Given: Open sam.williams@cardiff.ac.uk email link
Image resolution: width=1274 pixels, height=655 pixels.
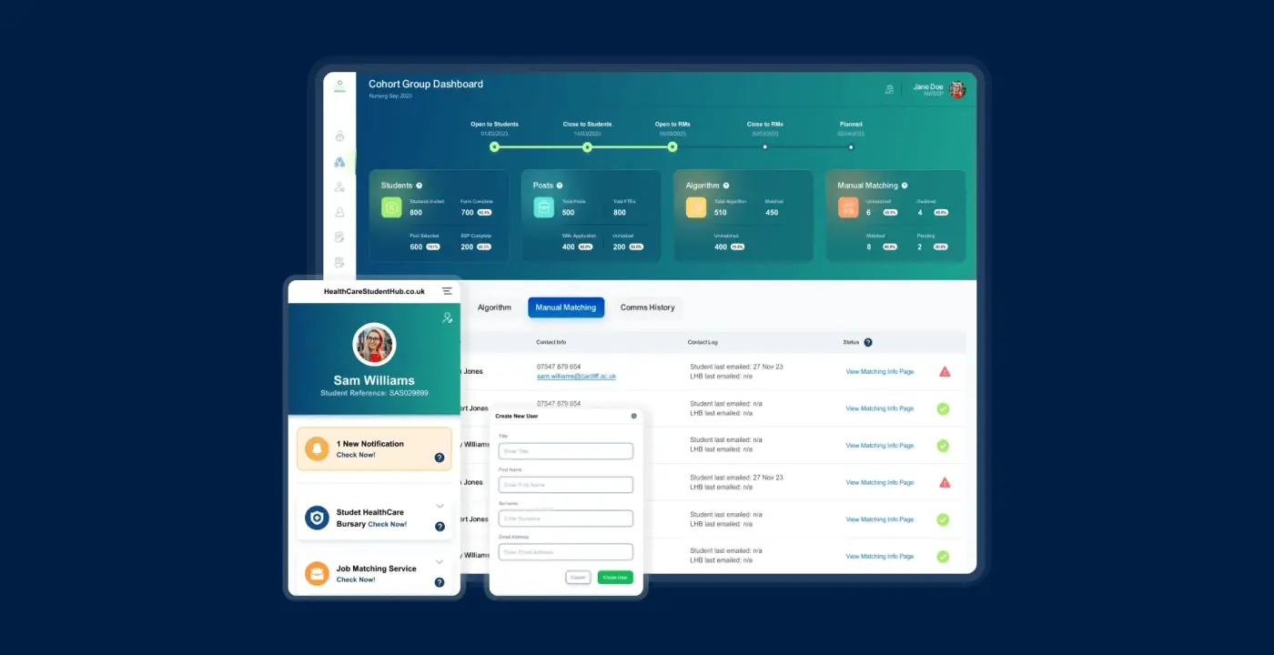Looking at the screenshot, I should 577,376.
